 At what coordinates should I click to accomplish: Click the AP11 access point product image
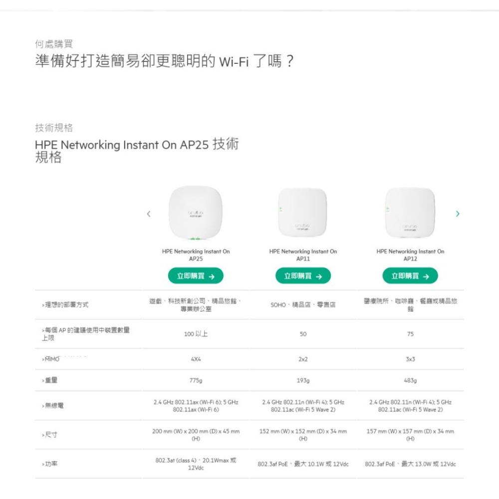pyautogui.click(x=303, y=212)
